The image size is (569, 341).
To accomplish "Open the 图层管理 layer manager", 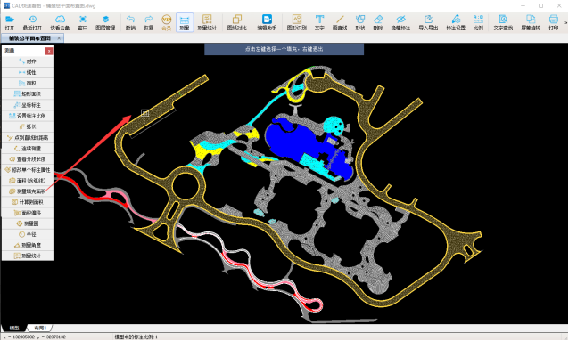I will tap(105, 22).
